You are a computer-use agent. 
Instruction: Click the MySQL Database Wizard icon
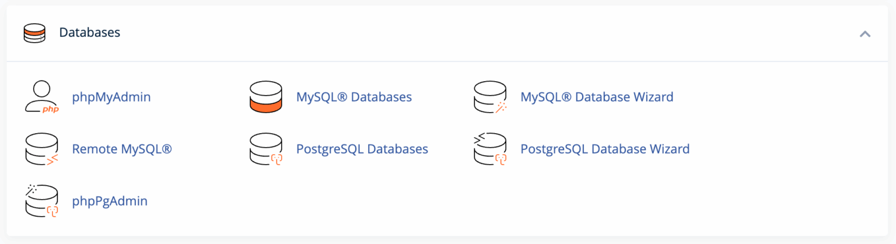coord(489,97)
